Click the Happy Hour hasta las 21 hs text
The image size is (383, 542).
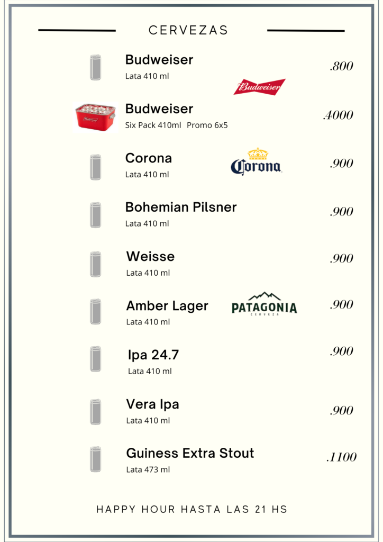(x=191, y=509)
